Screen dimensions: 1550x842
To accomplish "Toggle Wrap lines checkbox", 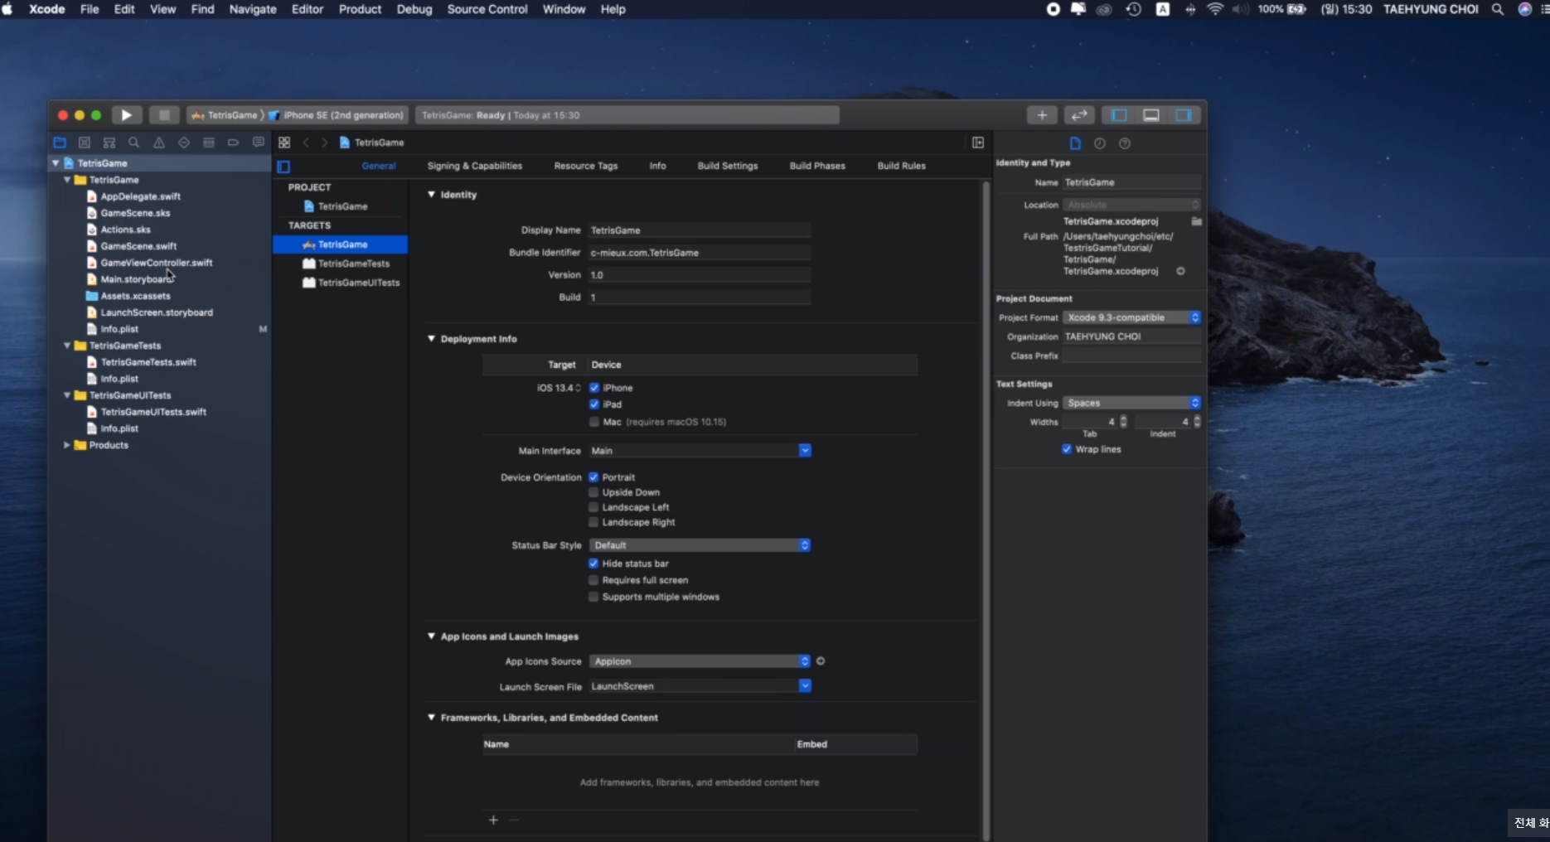I will tap(1067, 449).
